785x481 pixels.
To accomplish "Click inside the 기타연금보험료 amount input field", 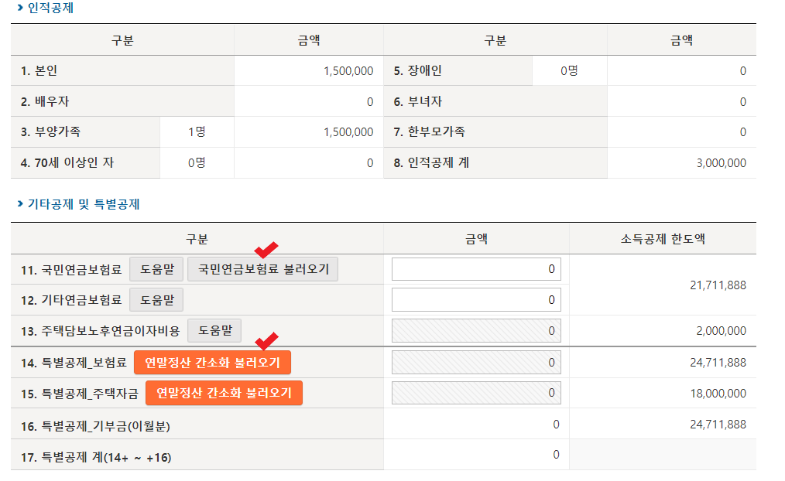I will tap(475, 299).
